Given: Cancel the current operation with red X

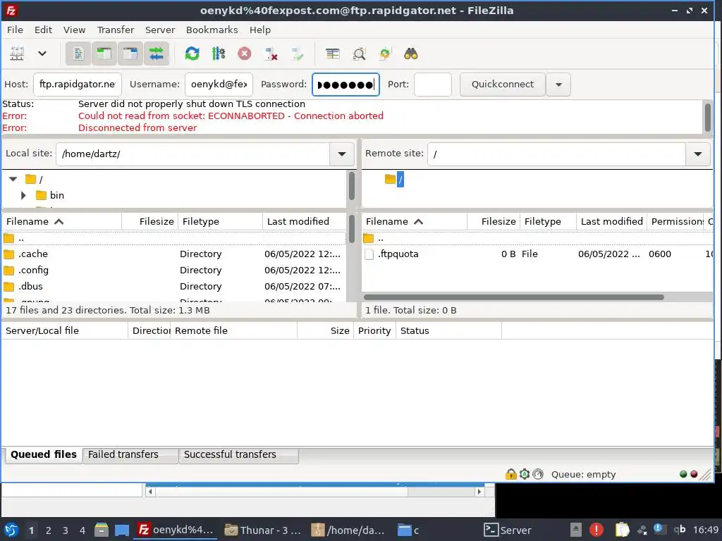Looking at the screenshot, I should click(x=245, y=54).
